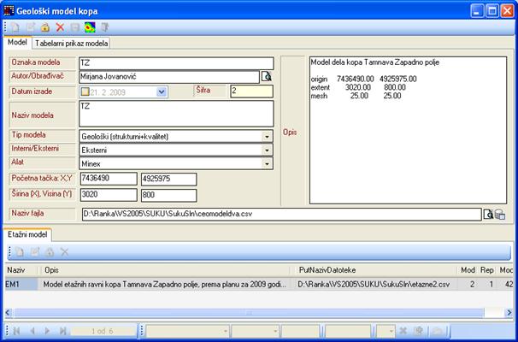
Task: Open the Interni/Eksterni dropdown list
Action: (x=267, y=149)
